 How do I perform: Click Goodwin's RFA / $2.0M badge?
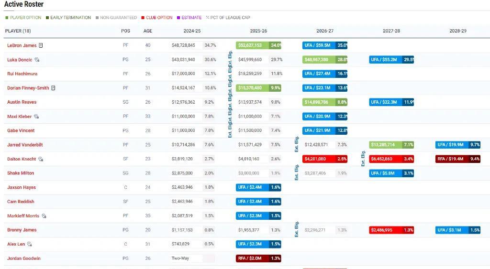258,258
